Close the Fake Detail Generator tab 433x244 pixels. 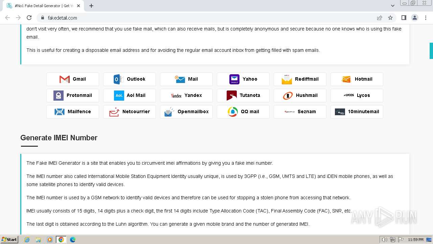coord(78,6)
